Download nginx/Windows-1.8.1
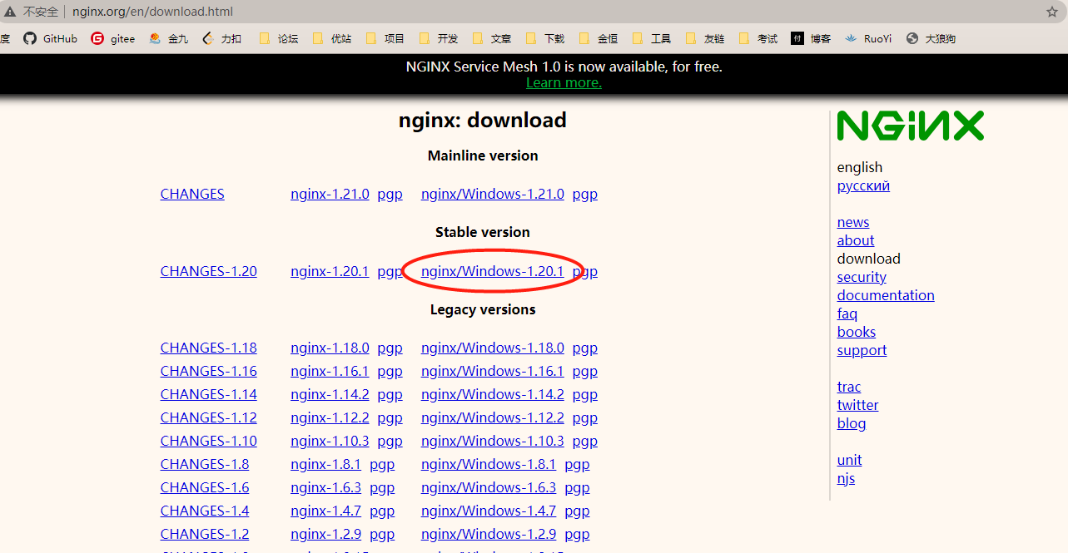 click(489, 464)
